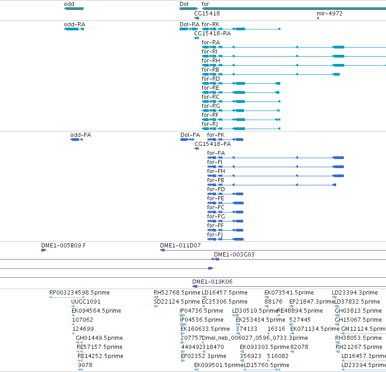386x372 pixels.
Task: Select the for-RG transcript label
Action: click(x=211, y=106)
